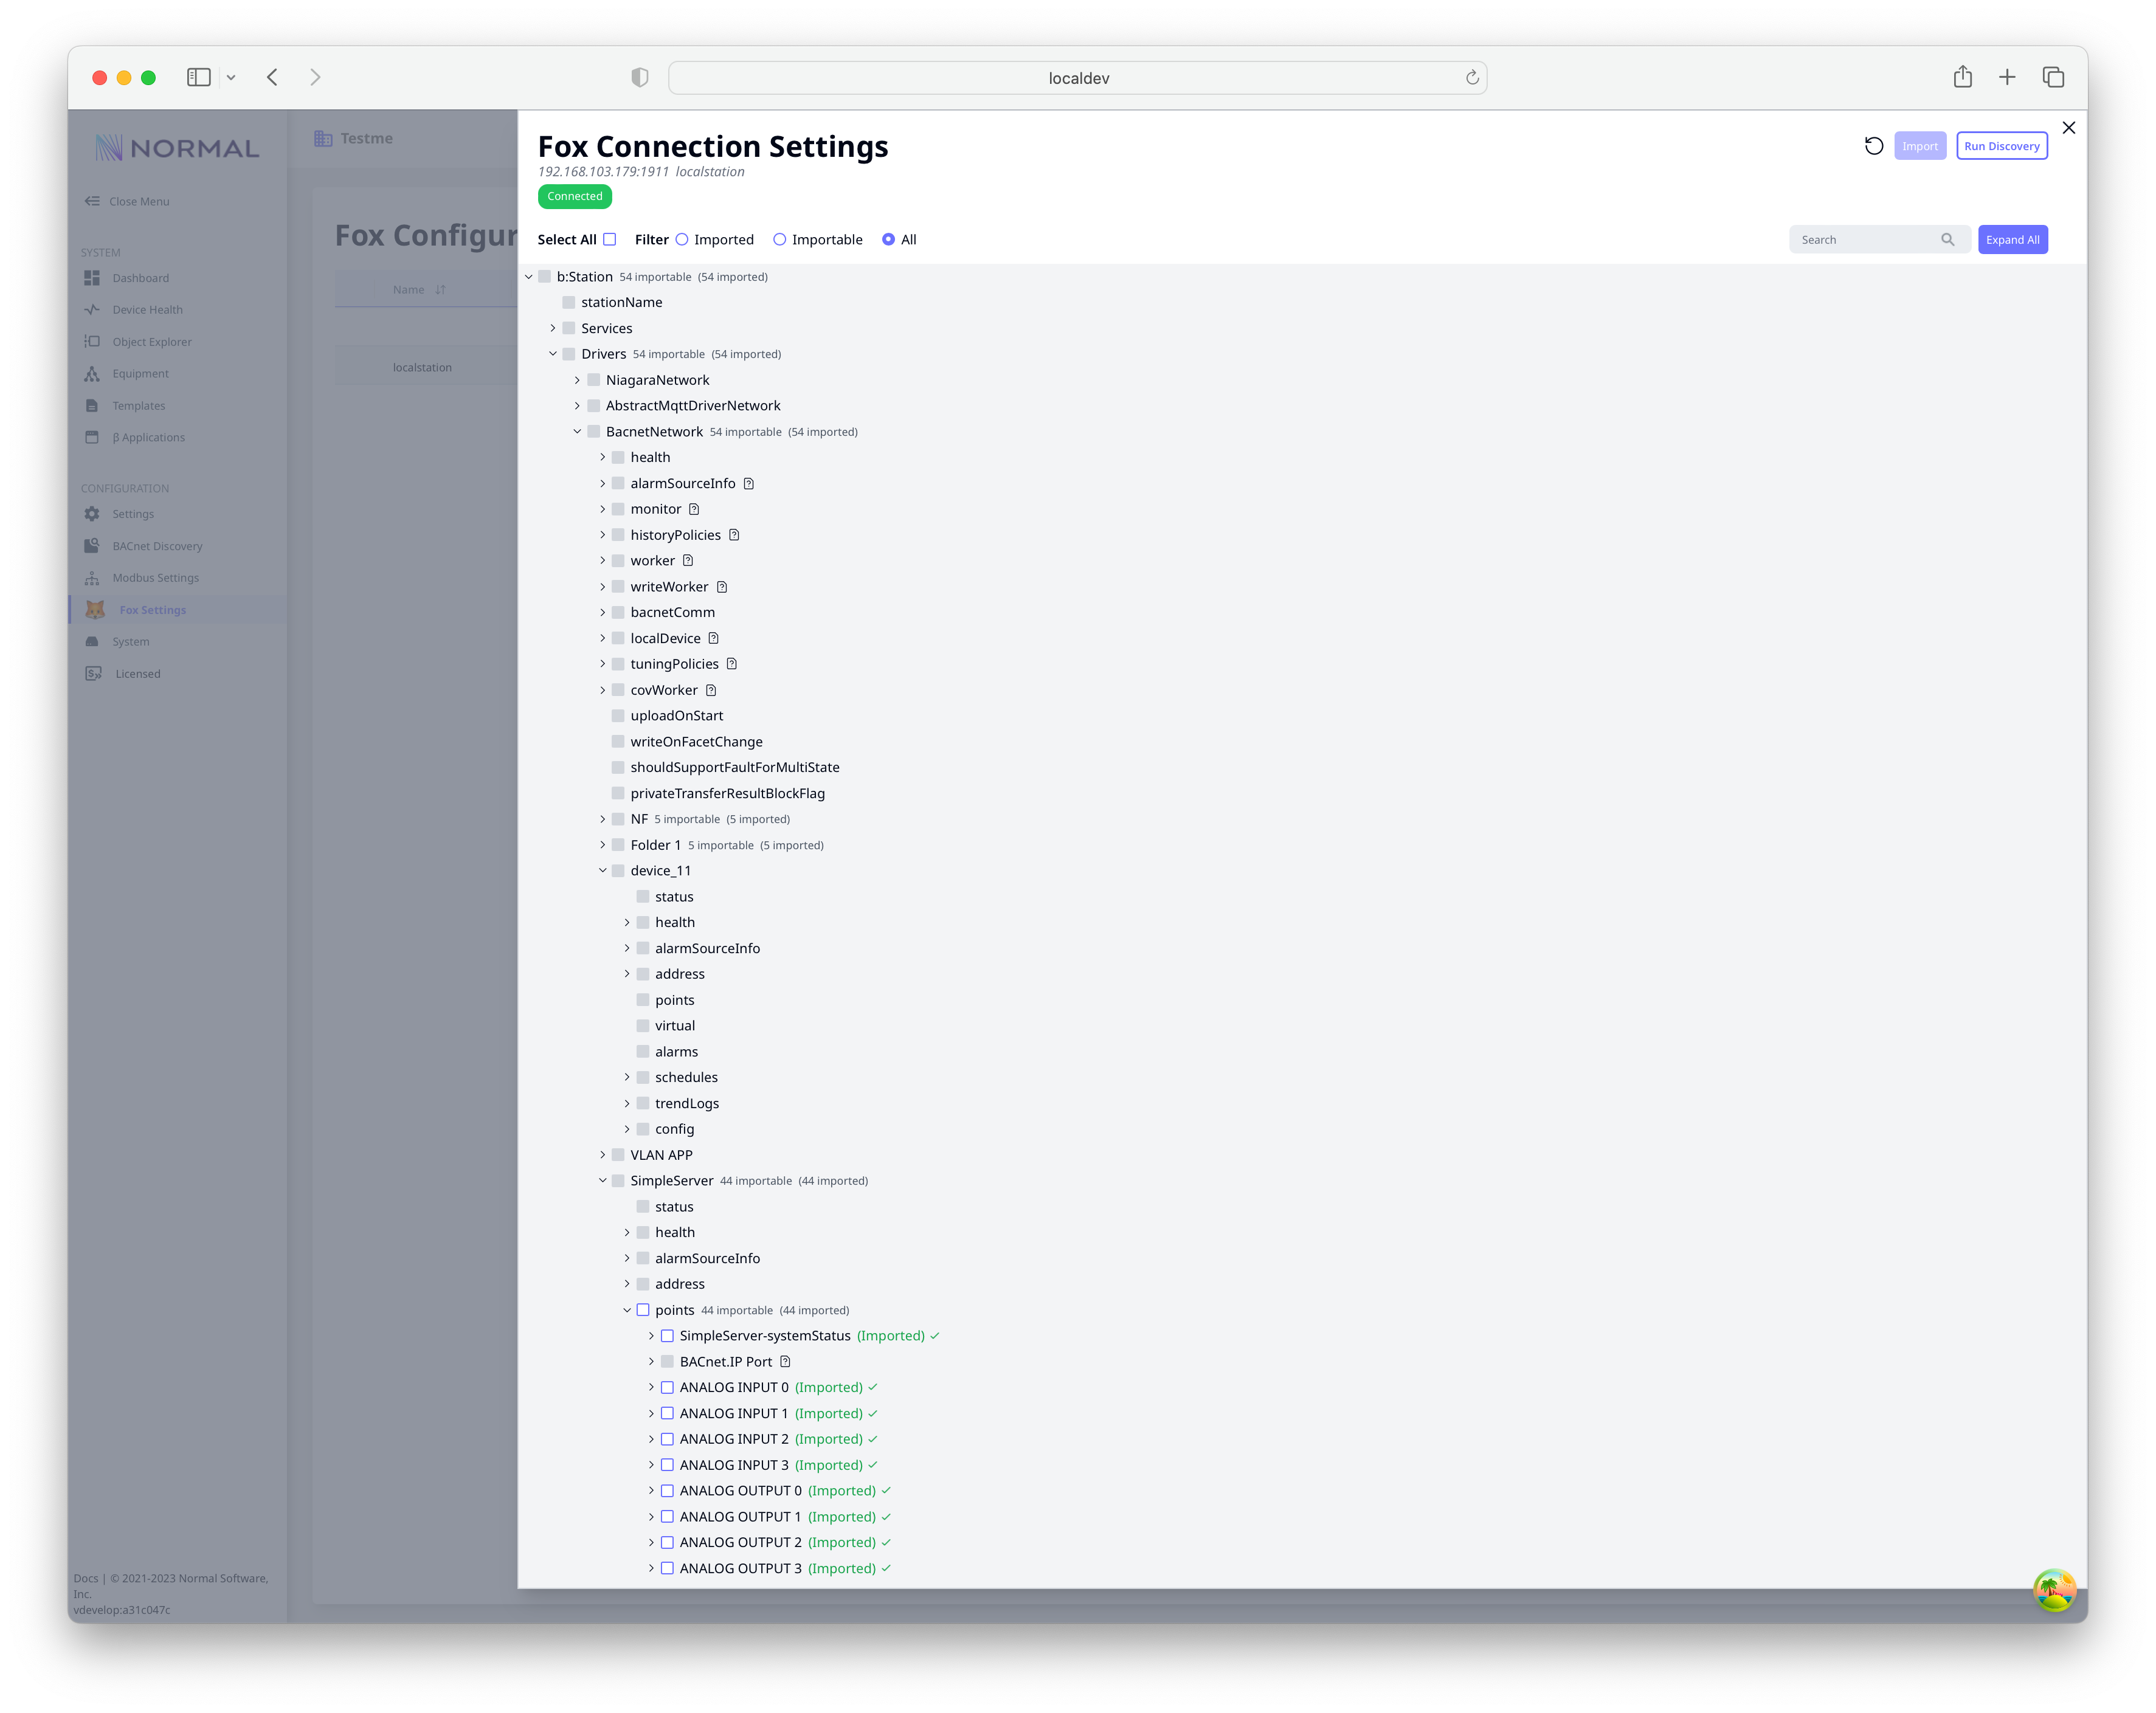2156x1713 pixels.
Task: Click the refresh icon beside Import
Action: (x=1874, y=146)
